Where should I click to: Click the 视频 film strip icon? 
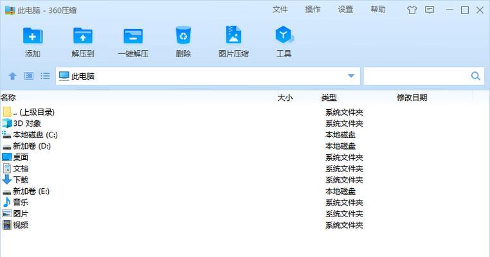tap(7, 225)
